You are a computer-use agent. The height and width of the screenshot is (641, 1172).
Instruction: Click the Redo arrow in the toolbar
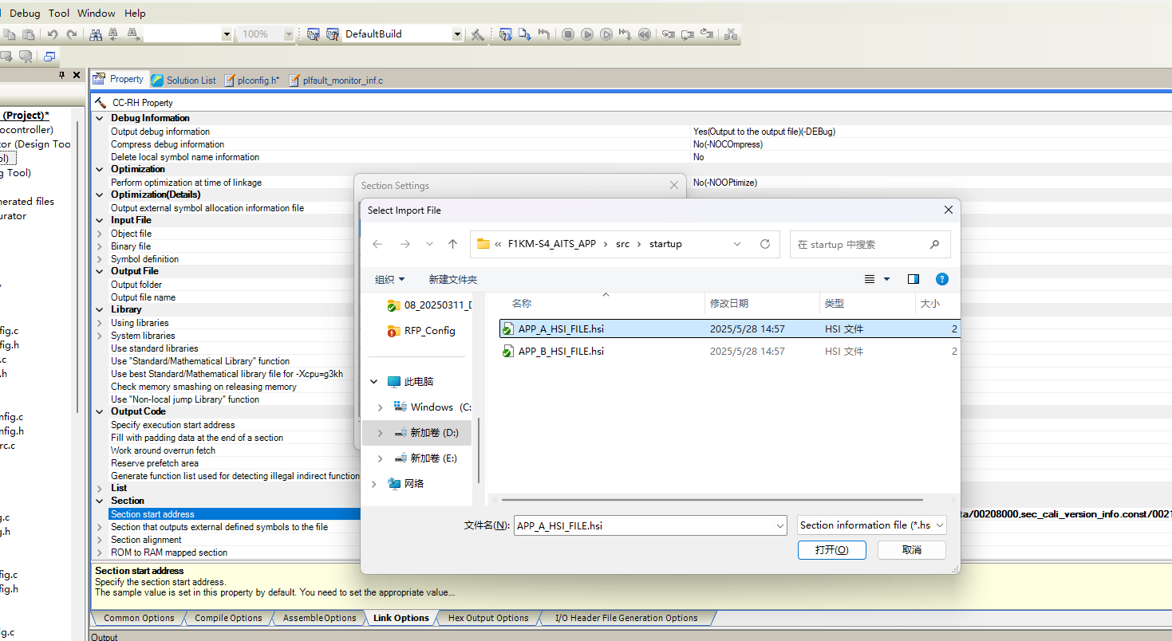coord(72,34)
